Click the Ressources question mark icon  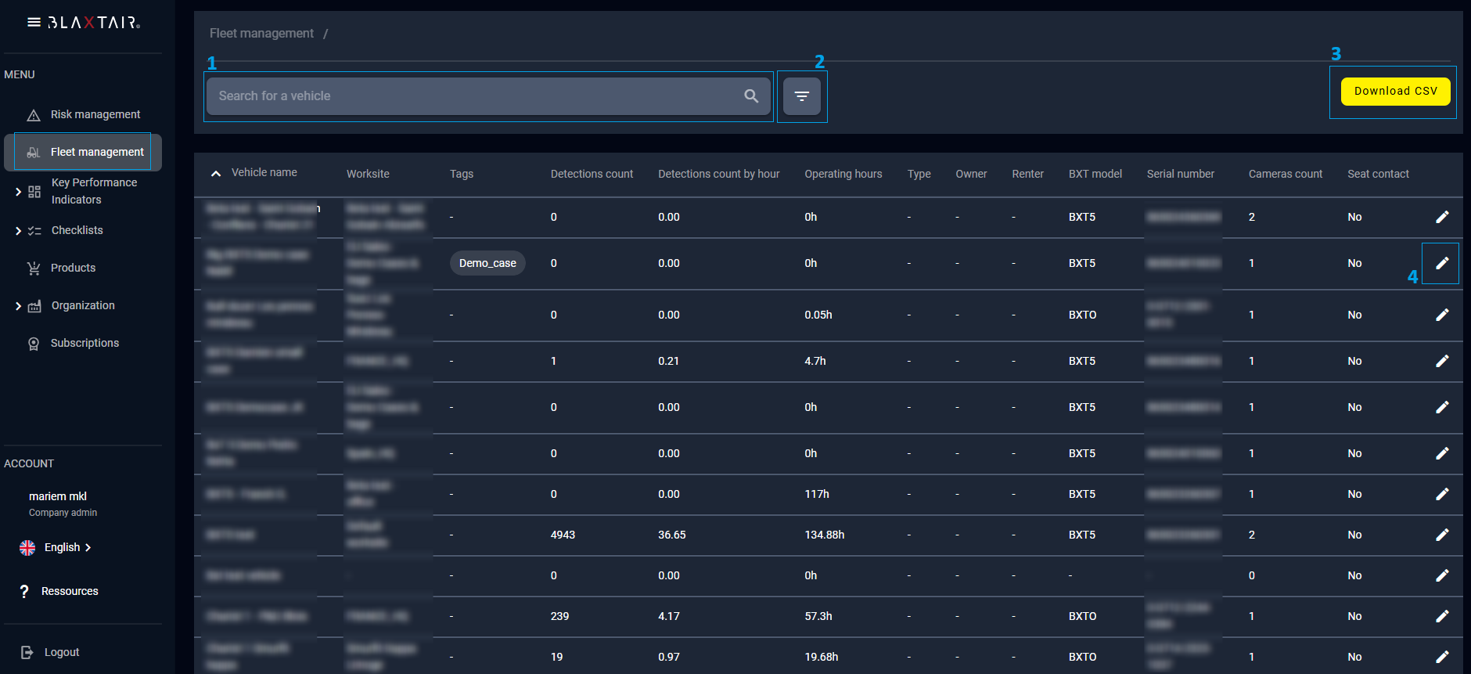pos(24,591)
